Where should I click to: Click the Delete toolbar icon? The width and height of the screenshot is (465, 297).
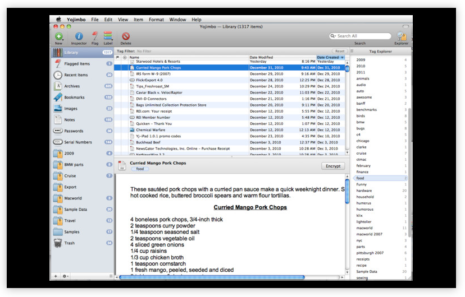pos(126,36)
